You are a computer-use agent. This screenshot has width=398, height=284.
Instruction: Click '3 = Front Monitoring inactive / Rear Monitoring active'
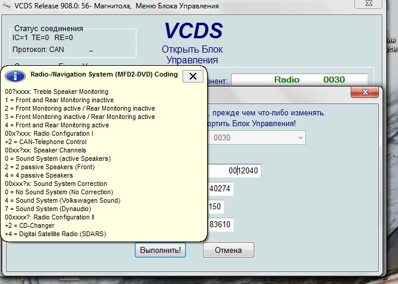point(80,117)
